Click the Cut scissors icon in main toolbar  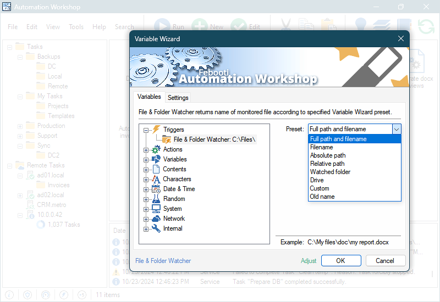[x=285, y=25]
